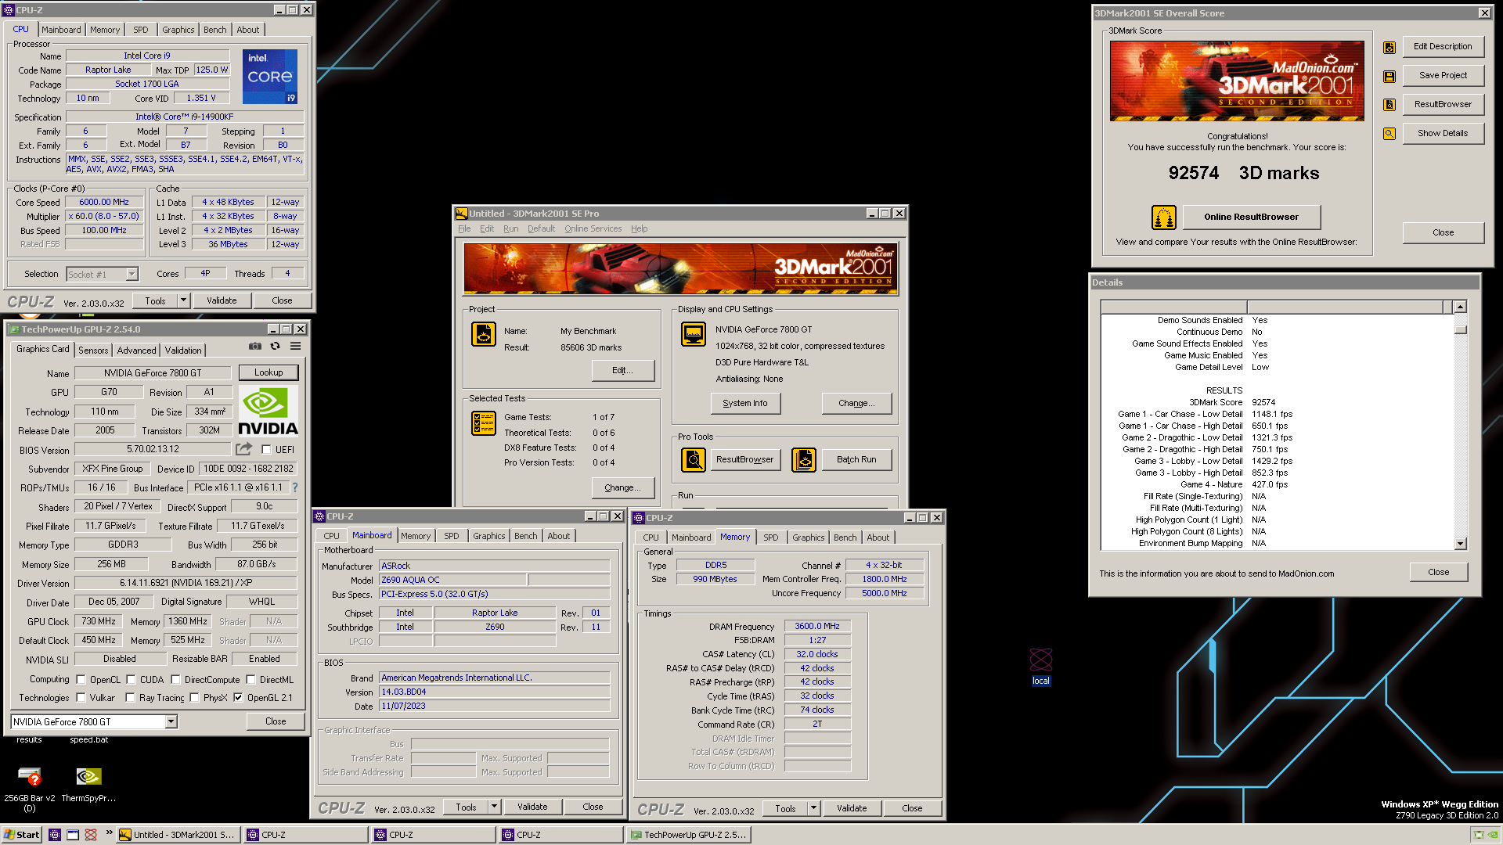Switch to Untitled - 3DMark2001 taskbar item
The width and height of the screenshot is (1503, 845).
(x=178, y=835)
